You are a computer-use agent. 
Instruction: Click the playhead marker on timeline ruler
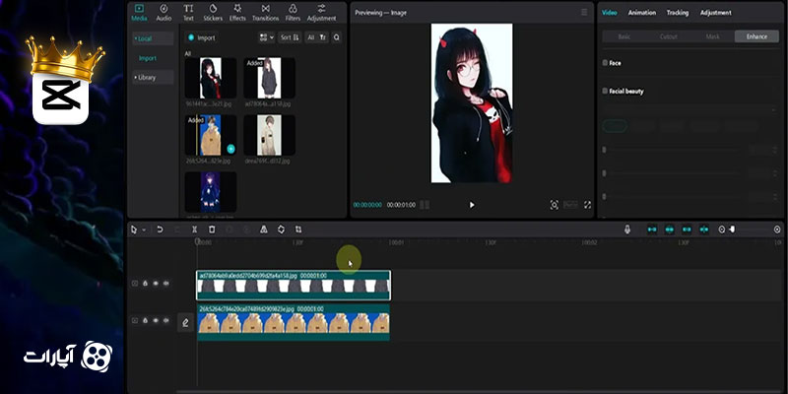pyautogui.click(x=198, y=241)
